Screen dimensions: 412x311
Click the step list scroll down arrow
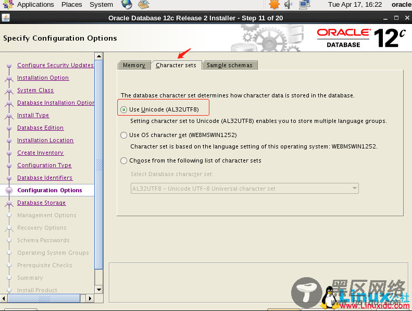[99, 290]
